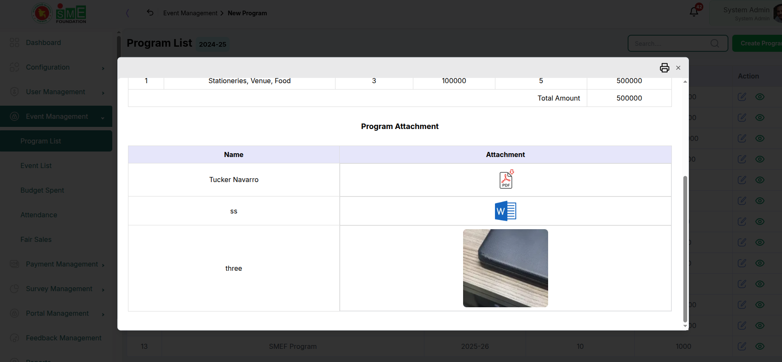Open Attendance in the sidebar
The height and width of the screenshot is (362, 782).
coord(39,215)
